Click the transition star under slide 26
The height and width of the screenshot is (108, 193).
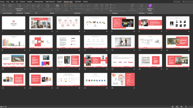coord(134,88)
